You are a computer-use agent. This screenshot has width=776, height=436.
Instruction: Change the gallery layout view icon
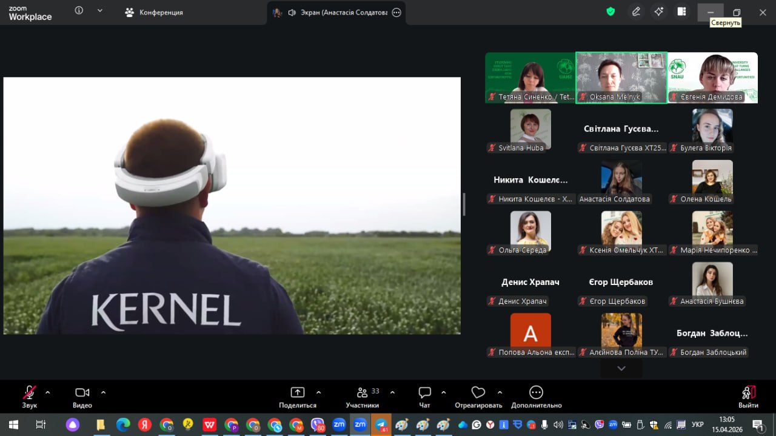click(682, 12)
